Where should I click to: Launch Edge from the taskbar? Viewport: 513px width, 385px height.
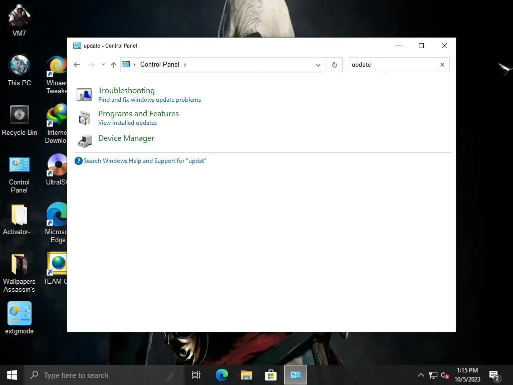222,375
